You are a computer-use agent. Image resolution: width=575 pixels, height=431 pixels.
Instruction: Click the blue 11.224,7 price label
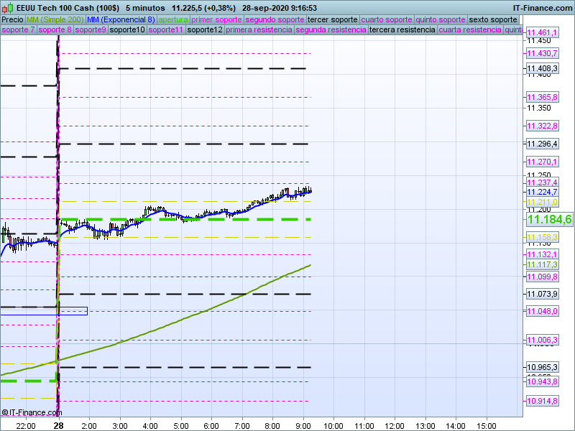[542, 192]
